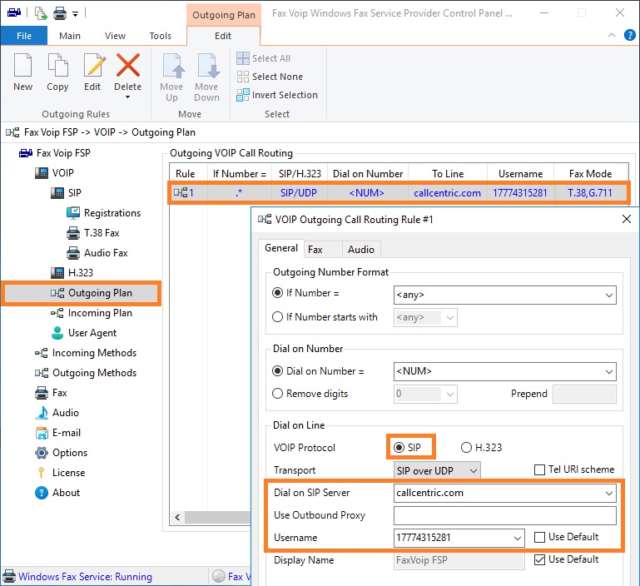
Task: Click the Move Down icon
Action: point(207,65)
